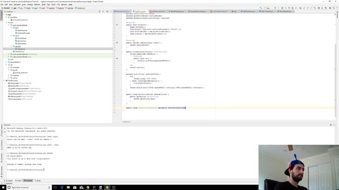Collapse the services package node
Viewport: 339px width, 190px height.
tap(11, 46)
